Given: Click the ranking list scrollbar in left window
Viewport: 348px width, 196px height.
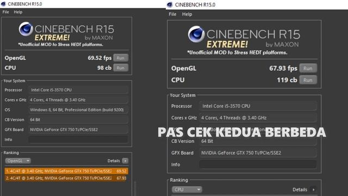Looking at the screenshot, I should pyautogui.click(x=135, y=188).
